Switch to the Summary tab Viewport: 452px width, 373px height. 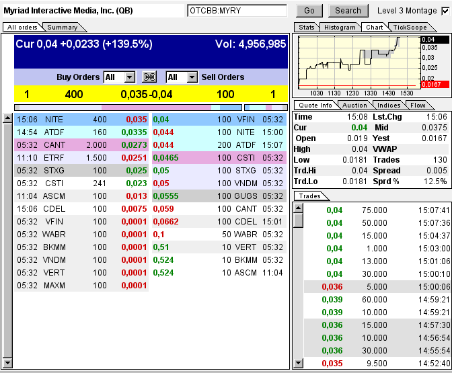[63, 28]
